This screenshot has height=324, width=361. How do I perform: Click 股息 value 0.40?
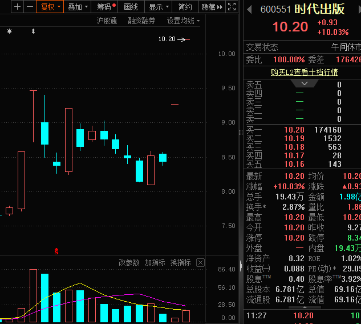pyautogui.click(x=297, y=279)
